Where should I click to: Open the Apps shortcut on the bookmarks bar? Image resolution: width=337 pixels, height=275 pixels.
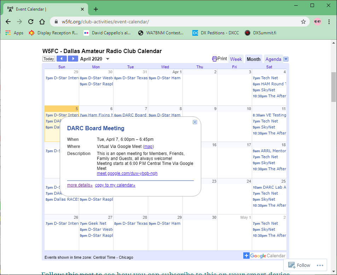click(x=15, y=33)
